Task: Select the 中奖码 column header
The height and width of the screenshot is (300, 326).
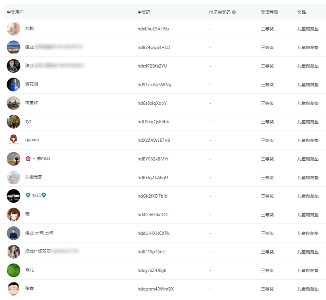Action: [144, 12]
